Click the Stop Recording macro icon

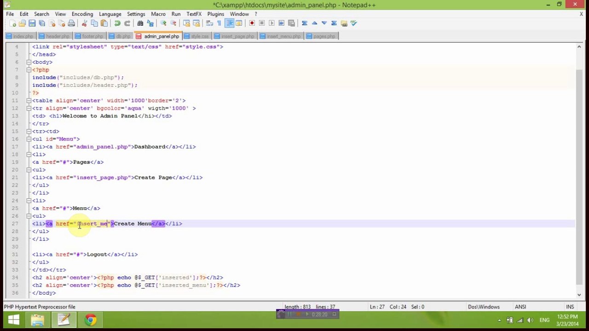(262, 23)
